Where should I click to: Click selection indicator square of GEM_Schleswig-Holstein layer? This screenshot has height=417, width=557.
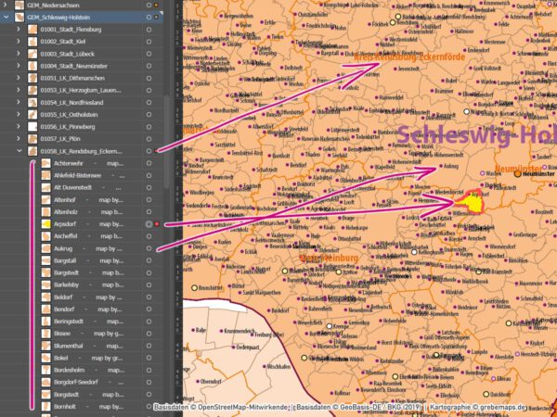[157, 18]
